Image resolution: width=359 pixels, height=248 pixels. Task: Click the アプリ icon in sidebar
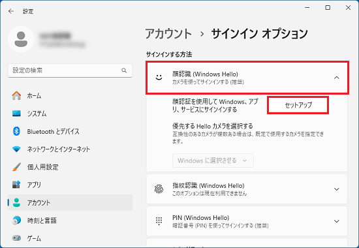coord(16,185)
